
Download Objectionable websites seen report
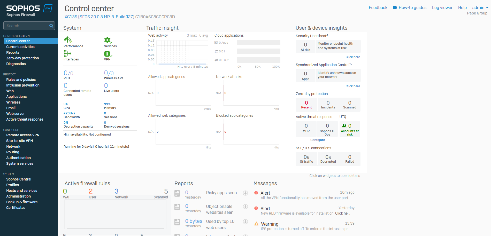coord(245,207)
